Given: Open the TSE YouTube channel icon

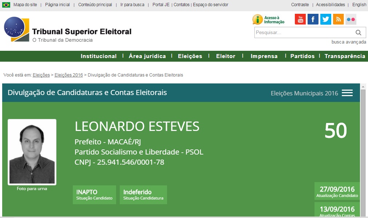Looking at the screenshot, I should point(300,19).
